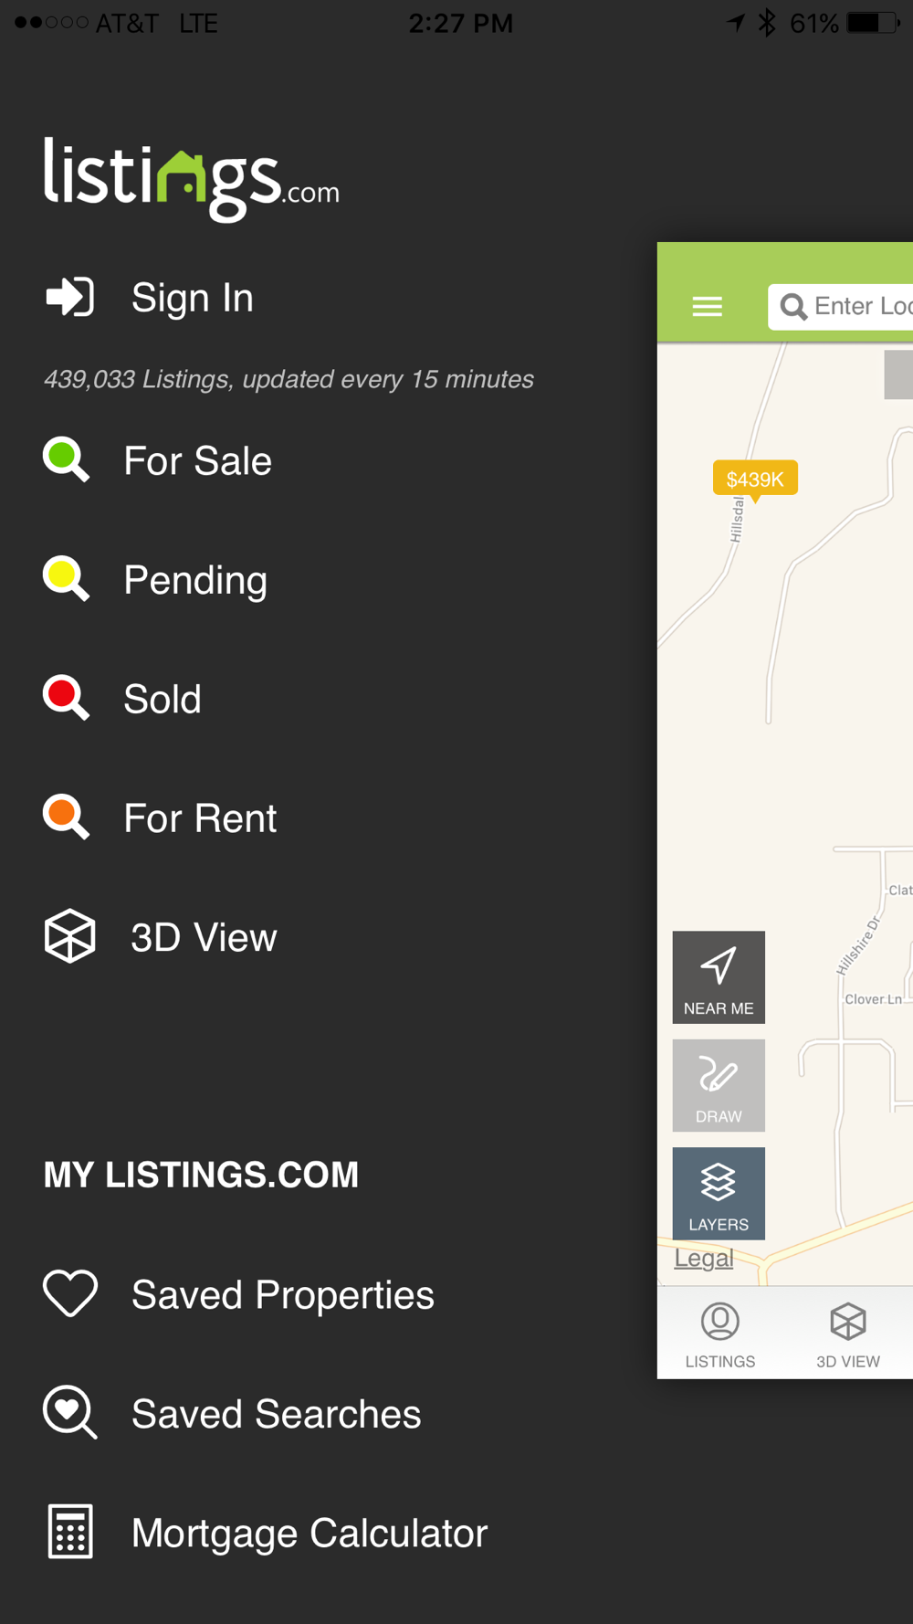Toggle the hamburger menu button
This screenshot has height=1624, width=913.
click(708, 307)
